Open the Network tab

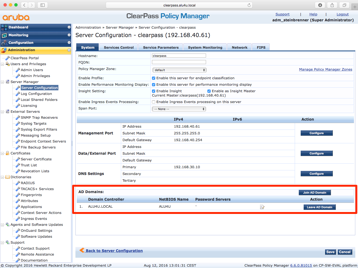click(239, 47)
